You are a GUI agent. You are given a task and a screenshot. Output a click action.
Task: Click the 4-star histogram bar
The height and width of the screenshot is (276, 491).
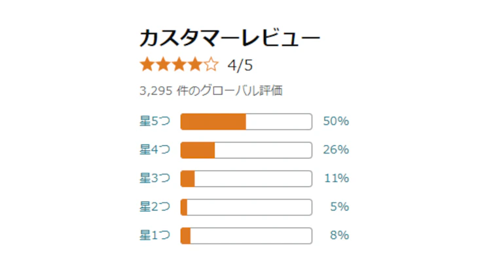pos(246,150)
